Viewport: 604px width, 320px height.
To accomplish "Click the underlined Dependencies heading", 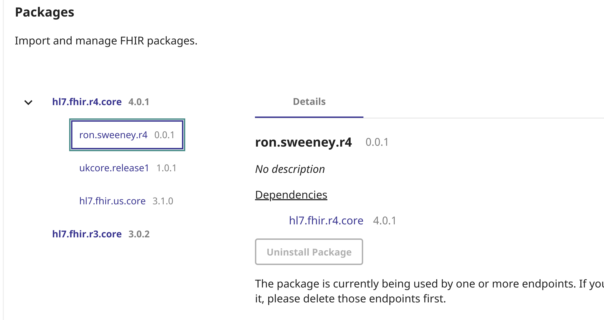I will (x=291, y=195).
